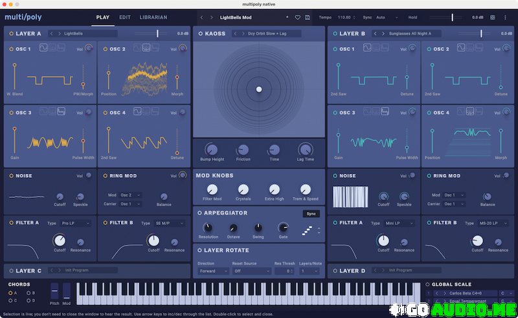Open Layer A Ring Mod Mod source dropdown
The image size is (518, 318).
click(x=130, y=195)
